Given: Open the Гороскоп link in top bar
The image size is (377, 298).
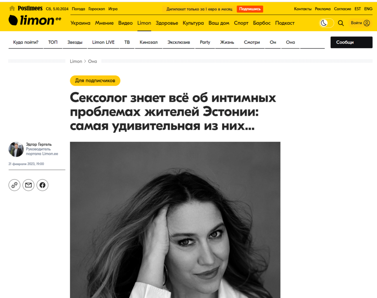Looking at the screenshot, I should coord(97,9).
